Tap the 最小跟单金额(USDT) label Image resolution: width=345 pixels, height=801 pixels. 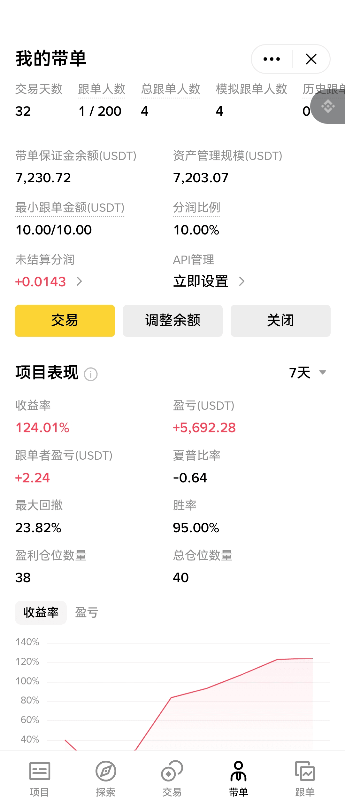click(70, 208)
